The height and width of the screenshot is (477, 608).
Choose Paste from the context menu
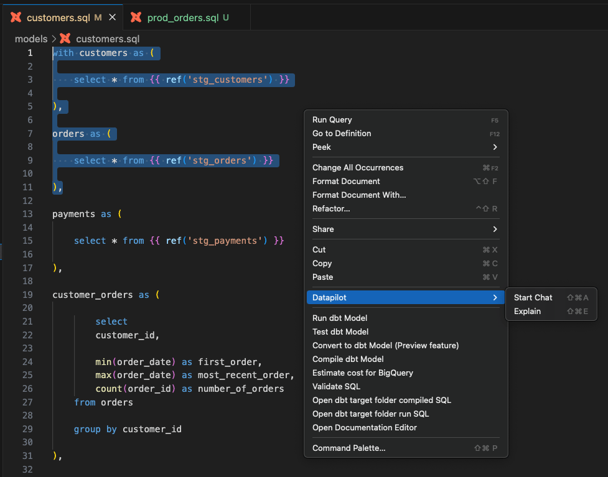[406, 277]
